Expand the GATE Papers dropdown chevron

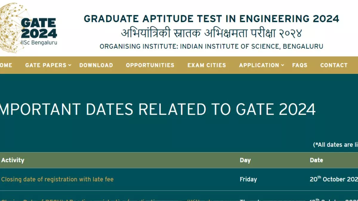(x=70, y=65)
